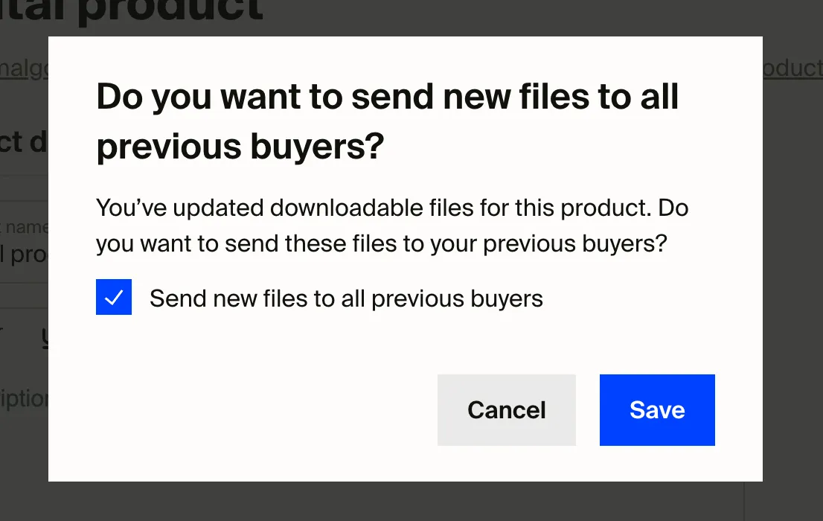Screen dimensions: 823x521
Task: Click the white checkmark icon in the checkbox
Action: point(114,298)
